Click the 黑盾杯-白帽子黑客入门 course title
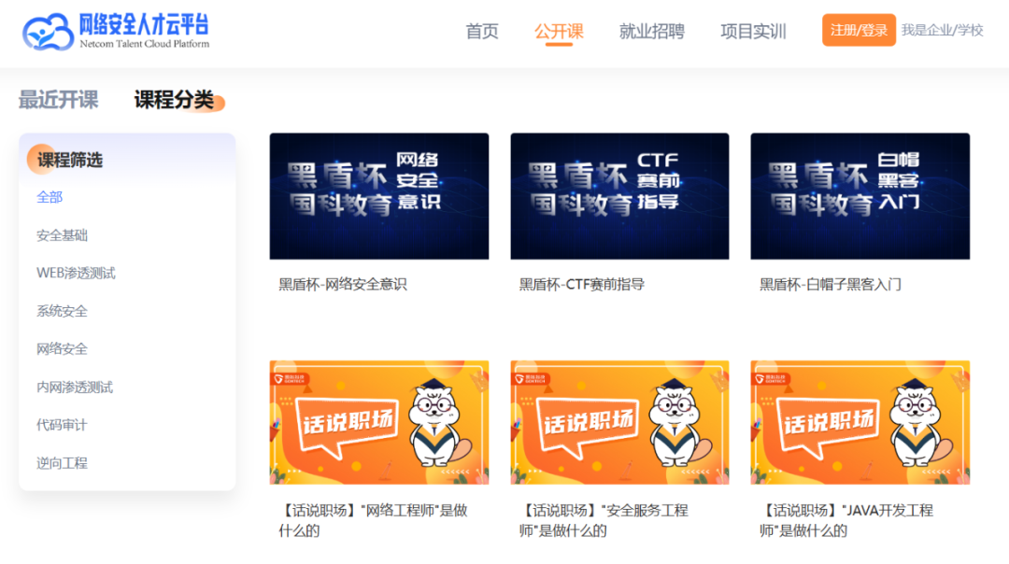This screenshot has height=564, width=1009. point(830,284)
